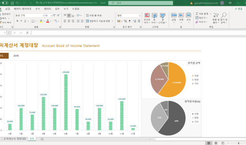Undo the last action
The image size is (246, 145).
[x=17, y=3]
